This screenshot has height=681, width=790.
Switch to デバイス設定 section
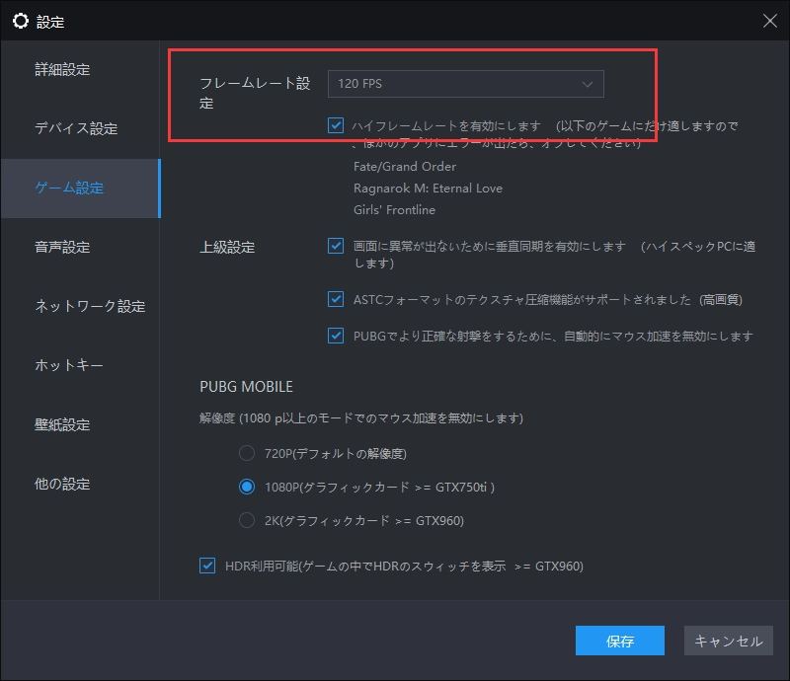tap(76, 128)
